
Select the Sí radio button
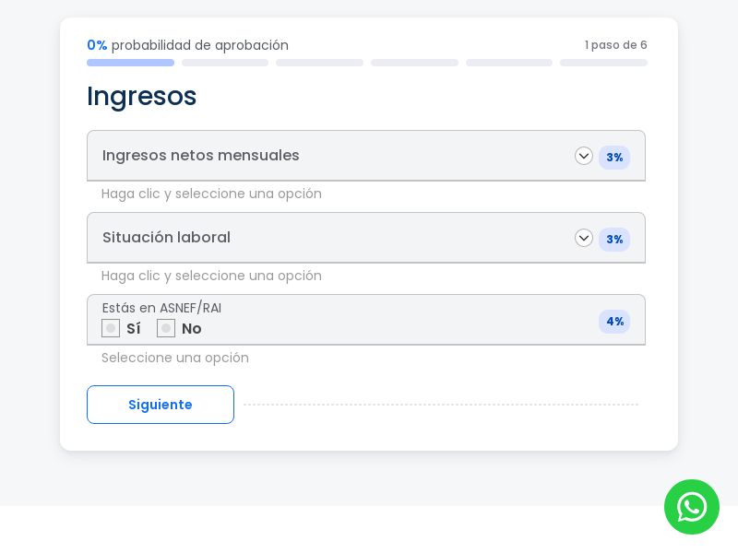tap(111, 328)
